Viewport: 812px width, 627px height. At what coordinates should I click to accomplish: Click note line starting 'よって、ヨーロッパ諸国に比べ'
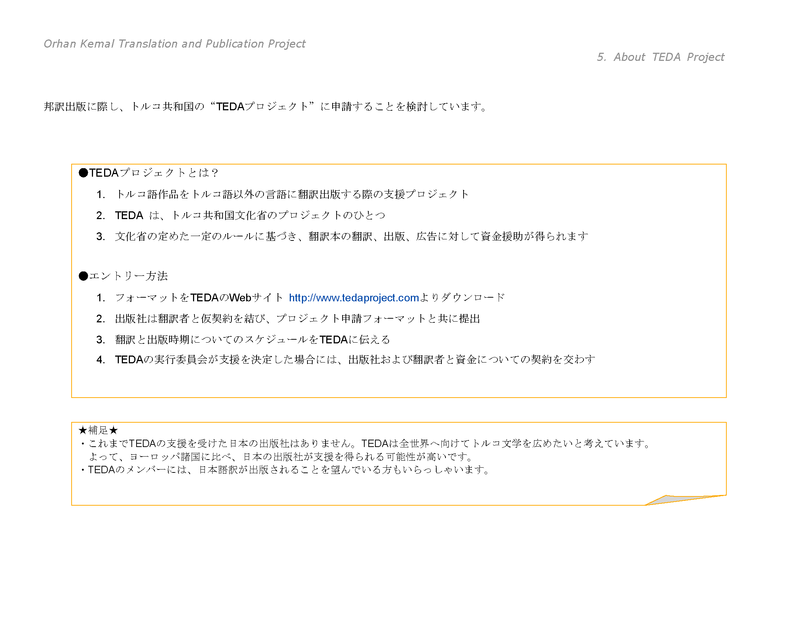point(281,457)
